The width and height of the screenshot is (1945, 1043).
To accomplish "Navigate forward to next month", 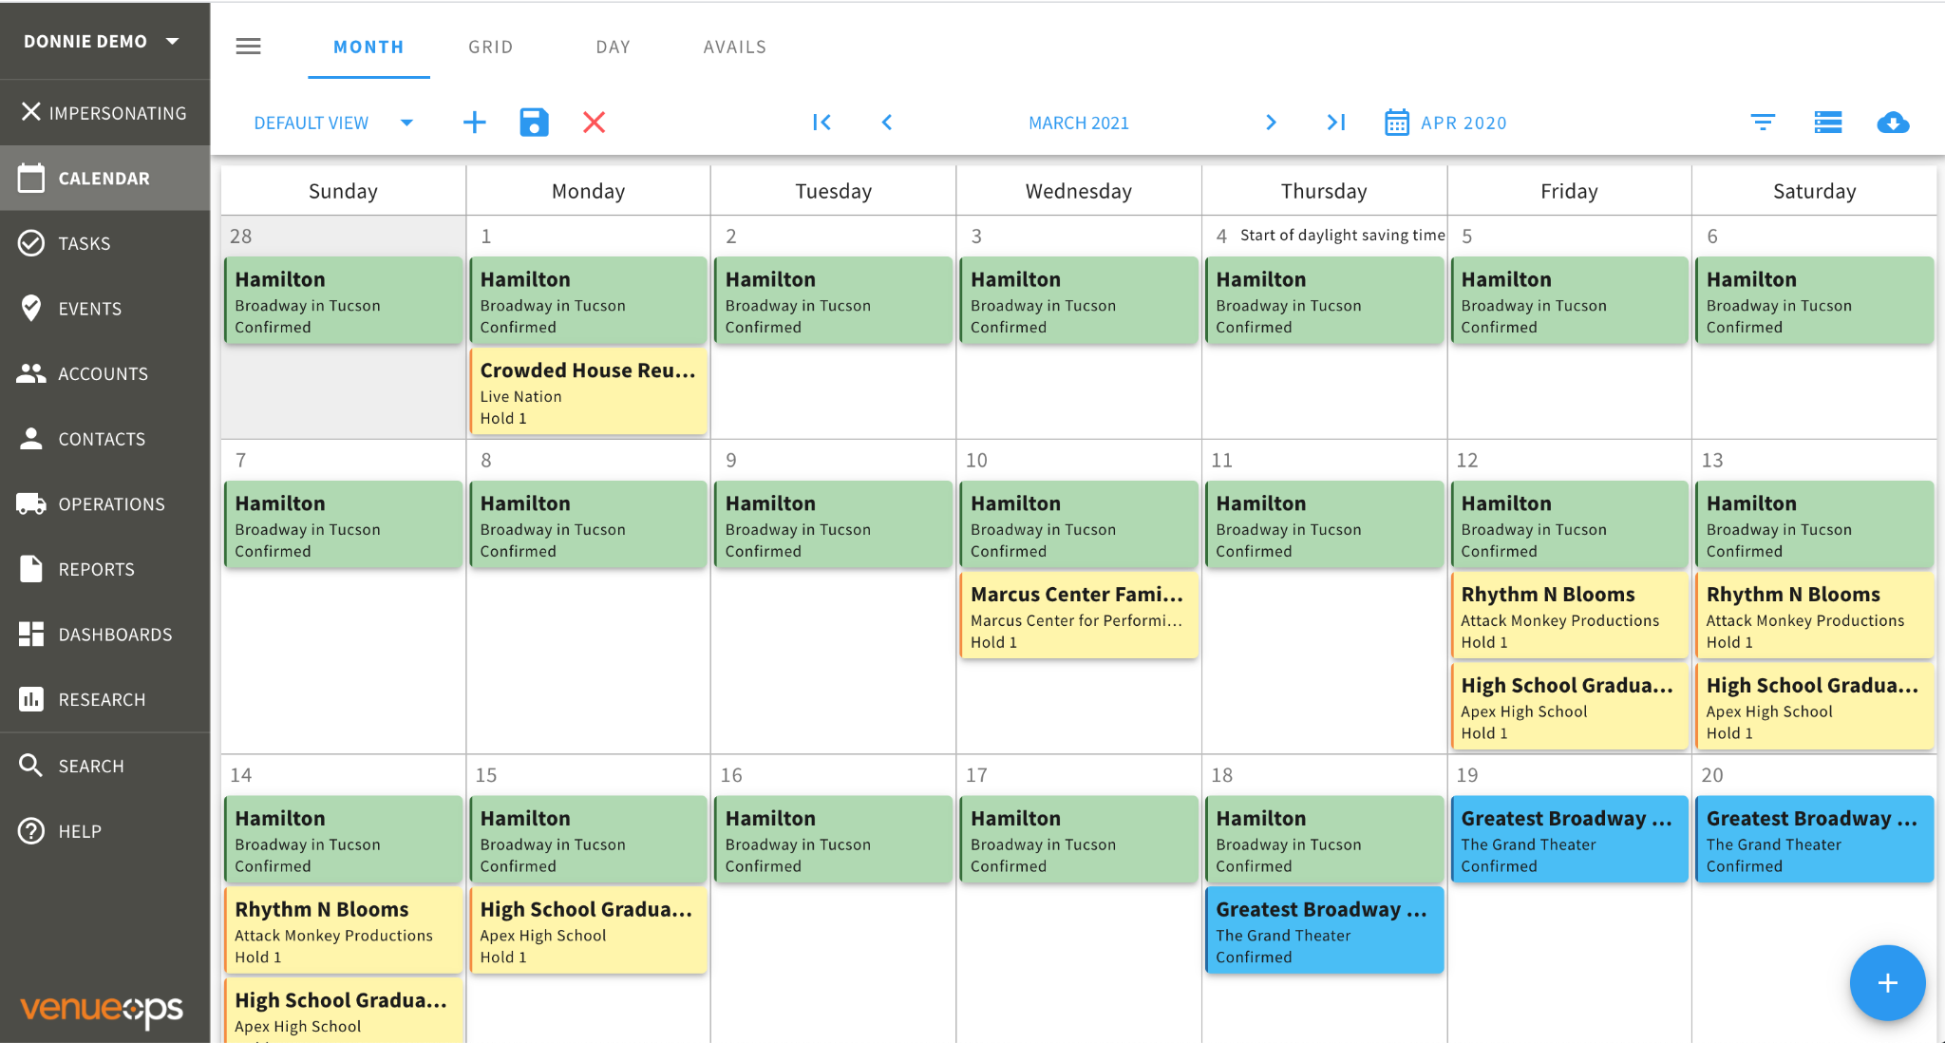I will [x=1270, y=123].
